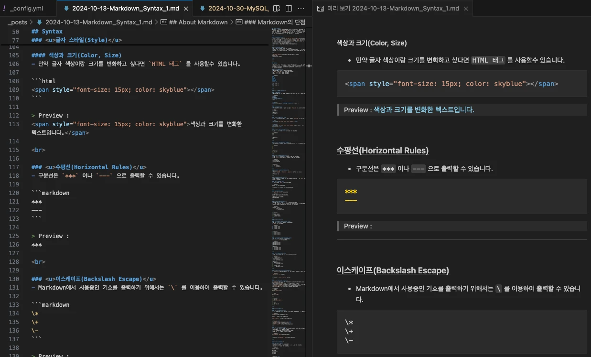The image size is (591, 357).
Task: Click the --- on source line 122
Action: pos(36,210)
